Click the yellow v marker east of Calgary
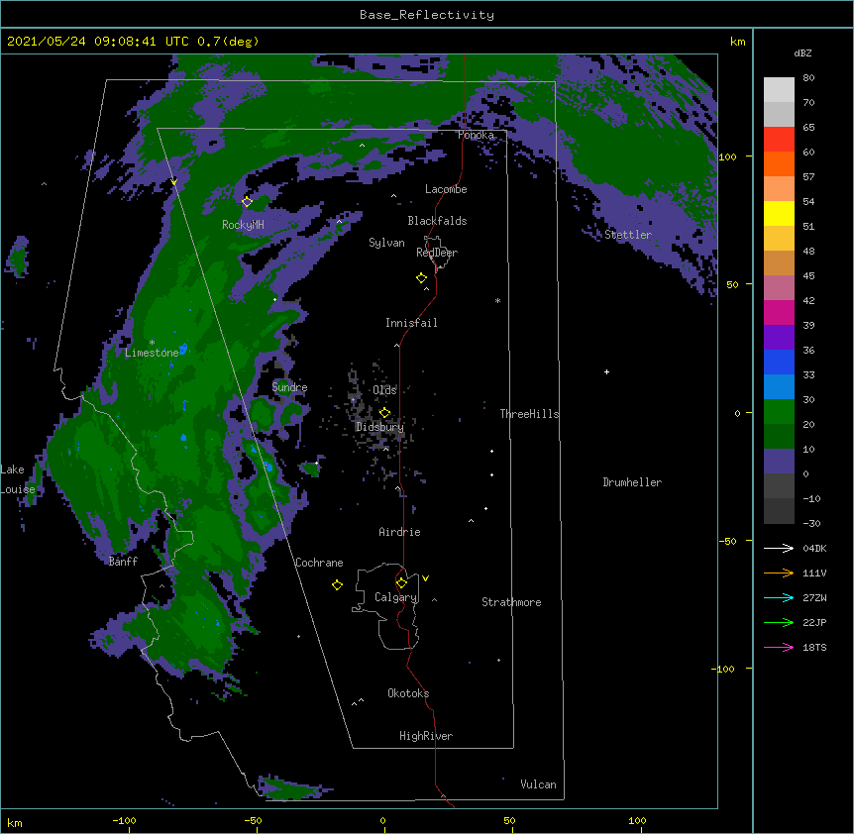Image resolution: width=854 pixels, height=834 pixels. point(425,578)
